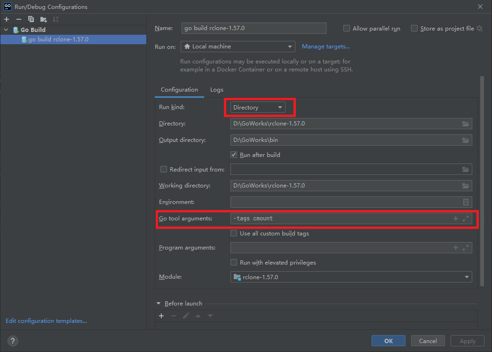Remove the Before launch task
Screen dimensions: 492x352
[x=174, y=316]
